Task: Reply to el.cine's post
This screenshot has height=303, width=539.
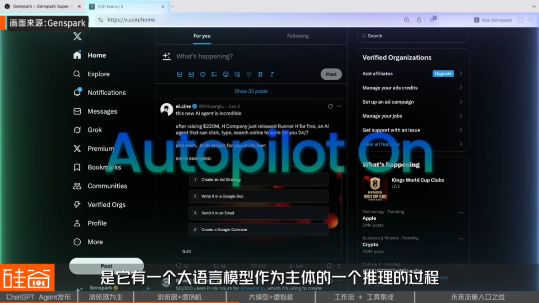Action: tap(182, 266)
